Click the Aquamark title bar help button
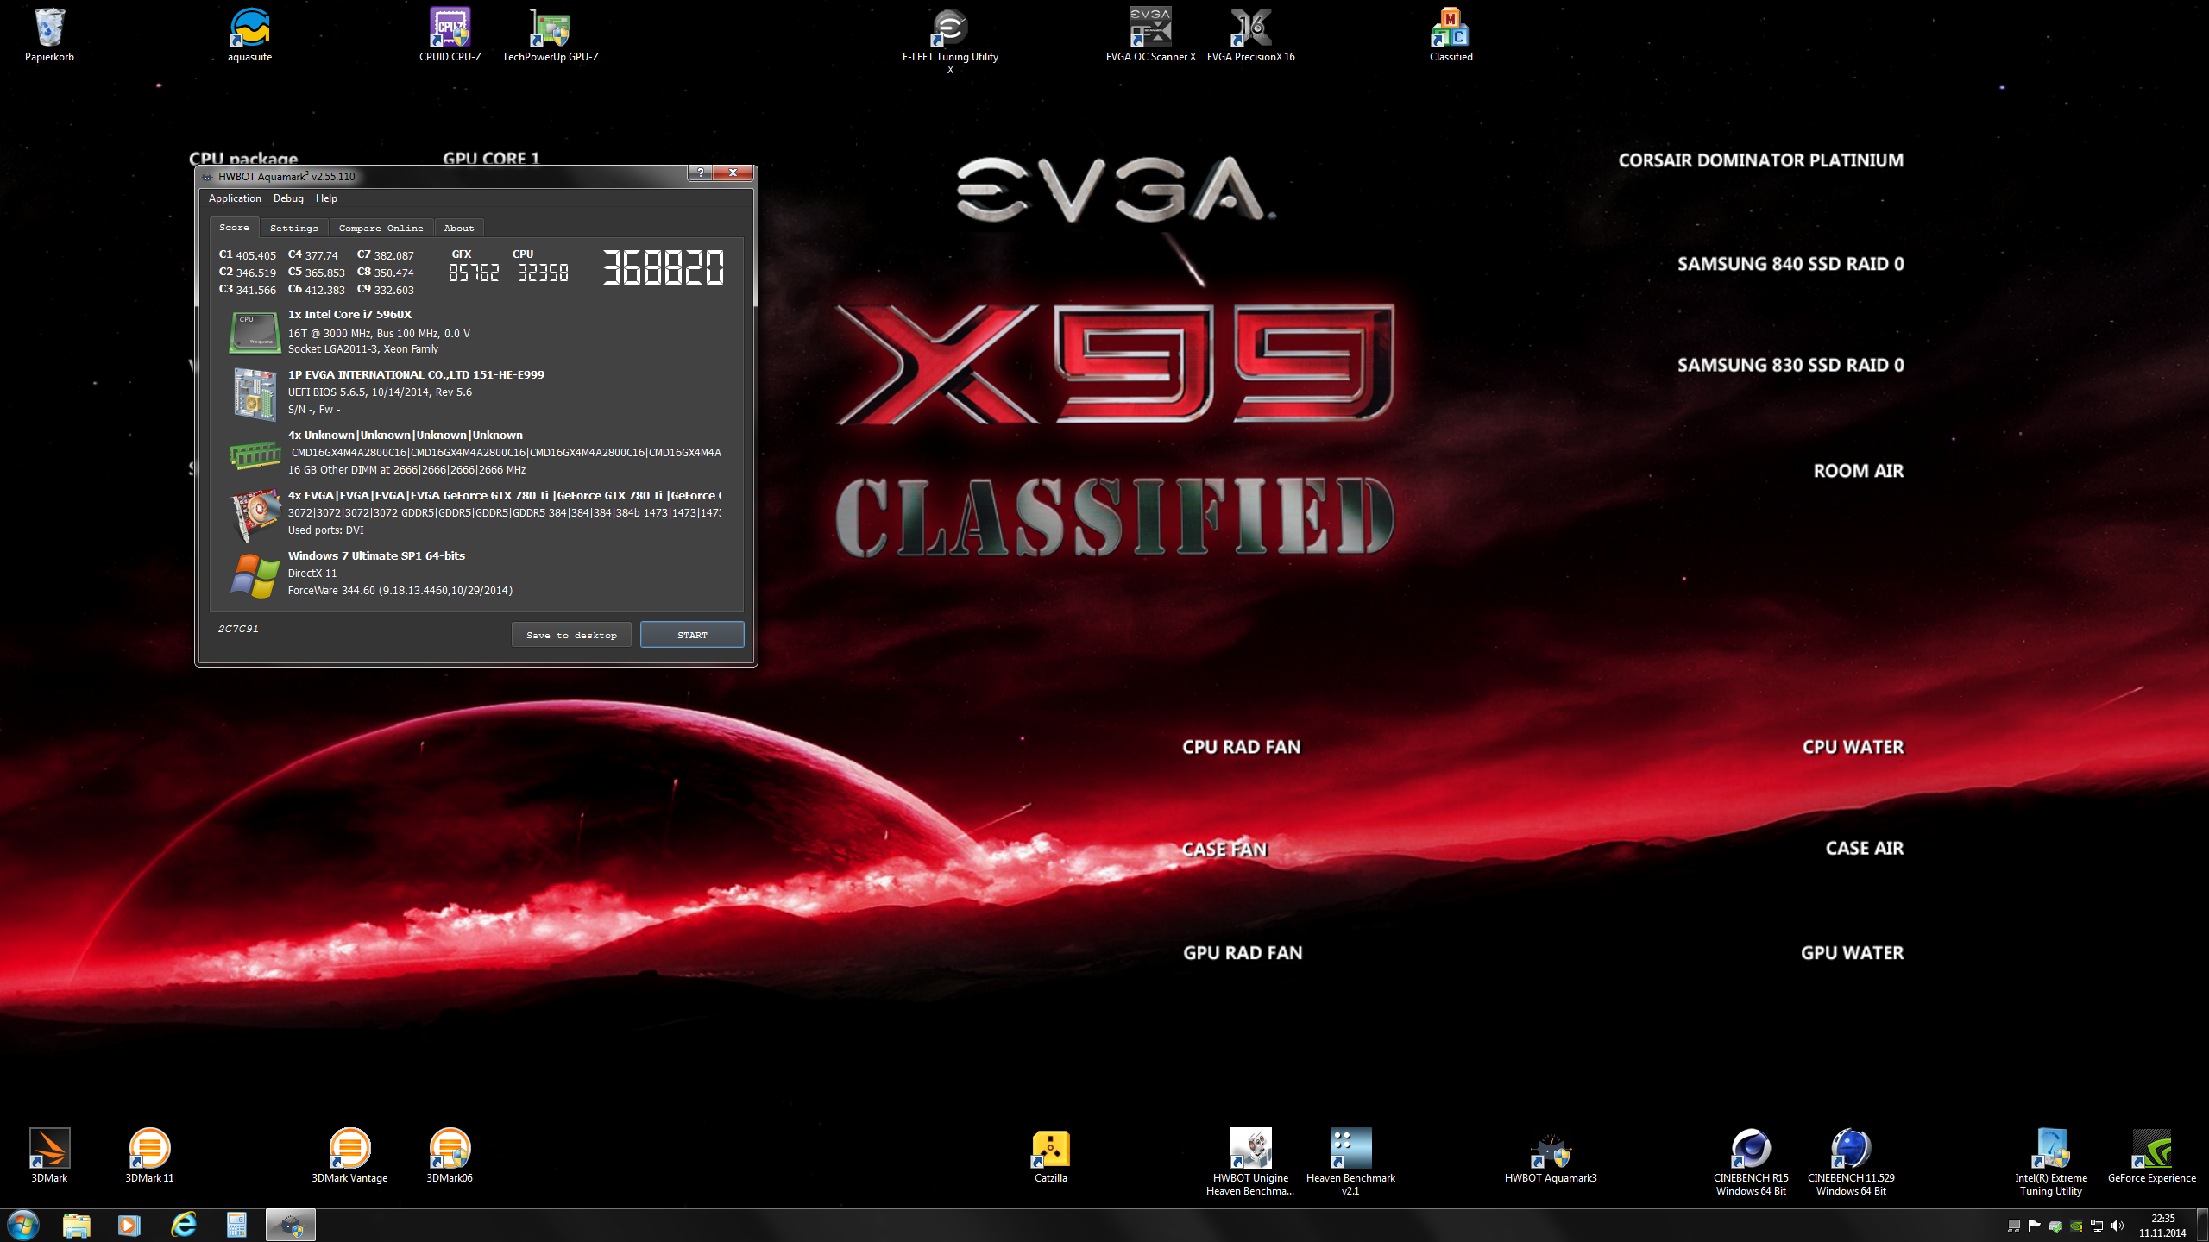2209x1242 pixels. pyautogui.click(x=701, y=172)
